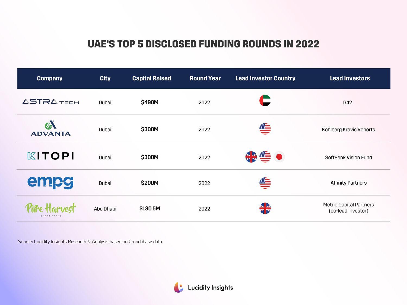Select the Kitopi logo
Screen dimensions: 407x305
point(51,156)
